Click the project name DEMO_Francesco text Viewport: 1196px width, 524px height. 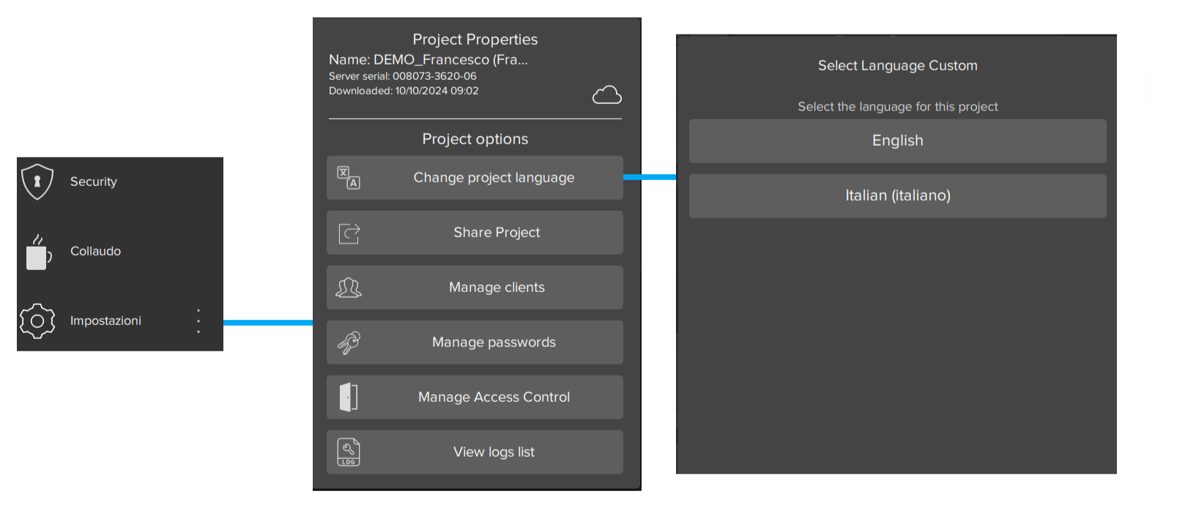pyautogui.click(x=428, y=60)
